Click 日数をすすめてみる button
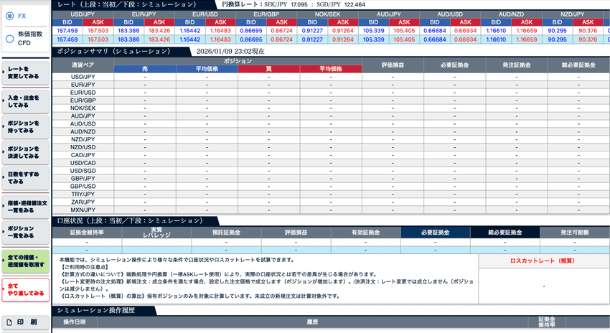The height and width of the screenshot is (333, 610). click(x=25, y=177)
